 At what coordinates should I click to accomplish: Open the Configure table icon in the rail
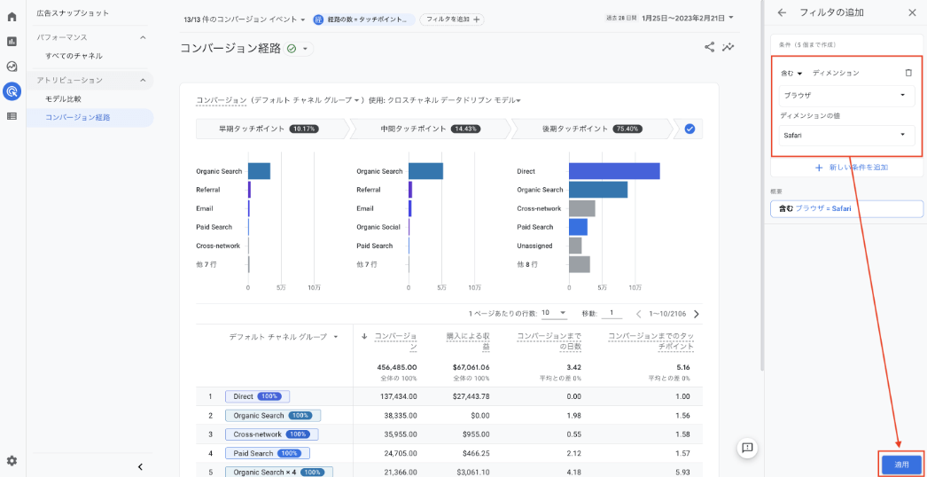tap(12, 116)
